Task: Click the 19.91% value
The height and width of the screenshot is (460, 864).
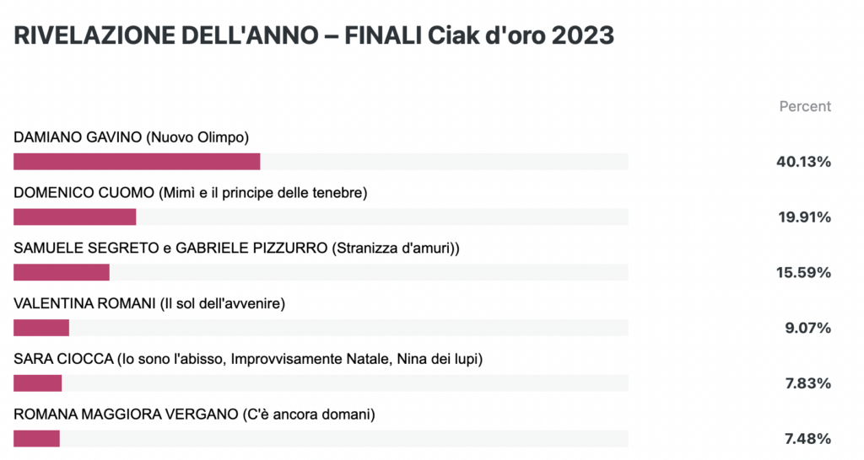Action: (x=804, y=217)
